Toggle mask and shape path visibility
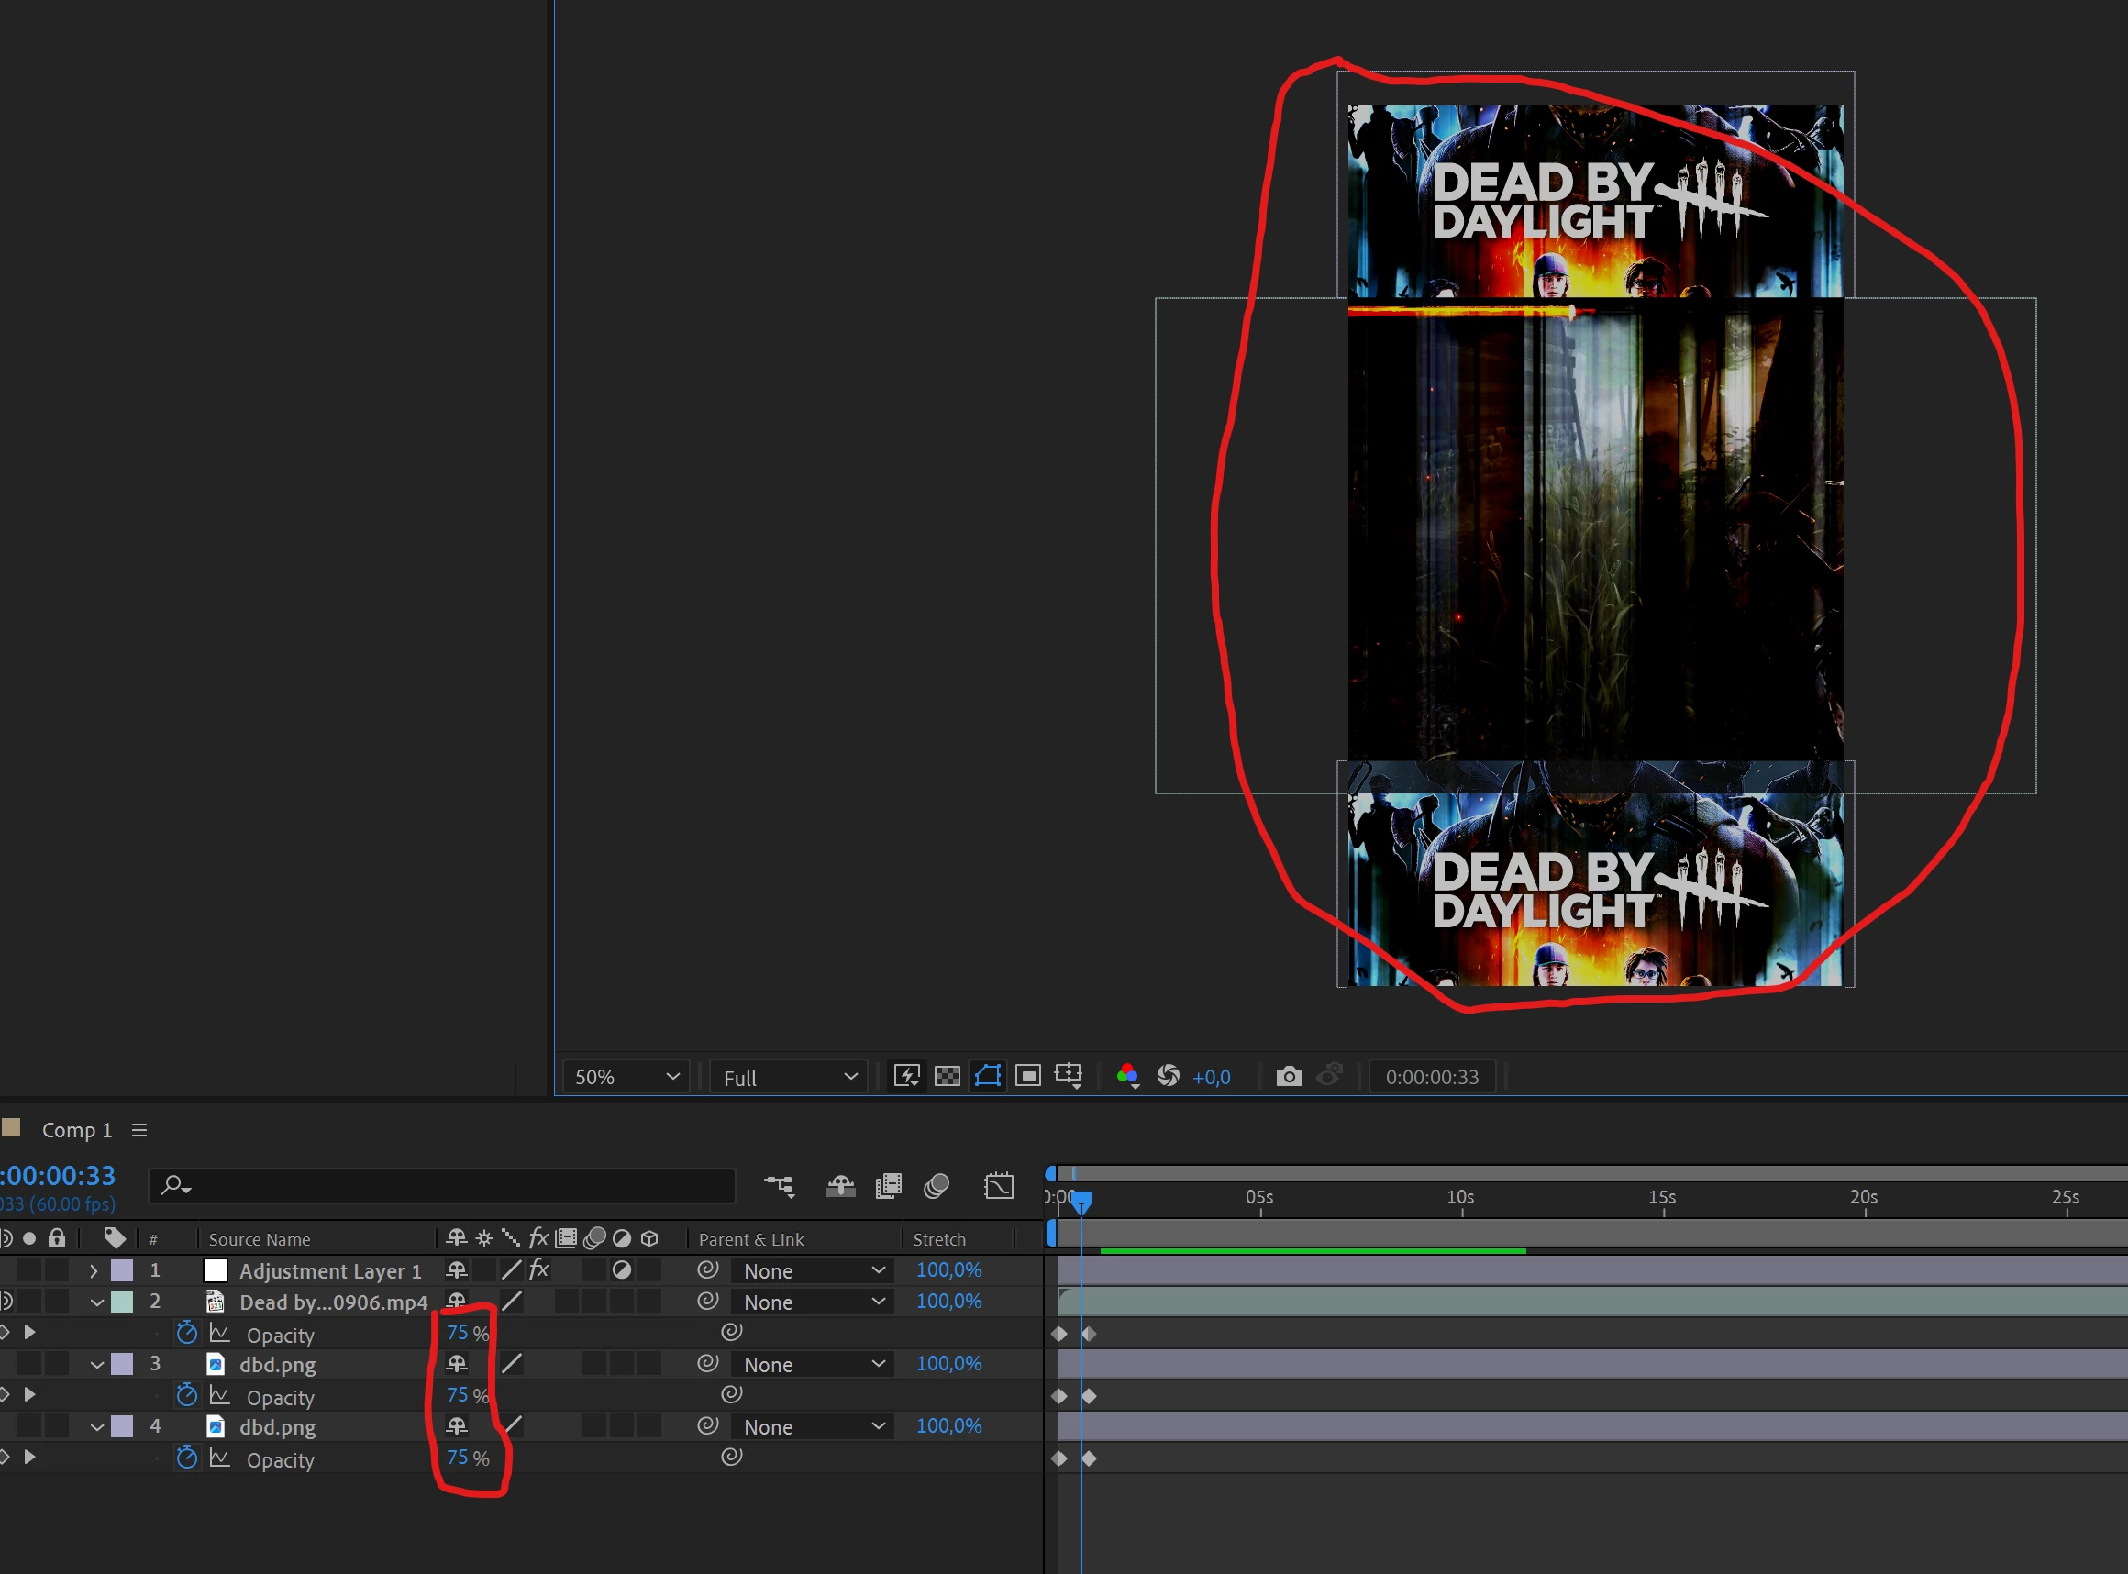The height and width of the screenshot is (1574, 2128). 988,1077
